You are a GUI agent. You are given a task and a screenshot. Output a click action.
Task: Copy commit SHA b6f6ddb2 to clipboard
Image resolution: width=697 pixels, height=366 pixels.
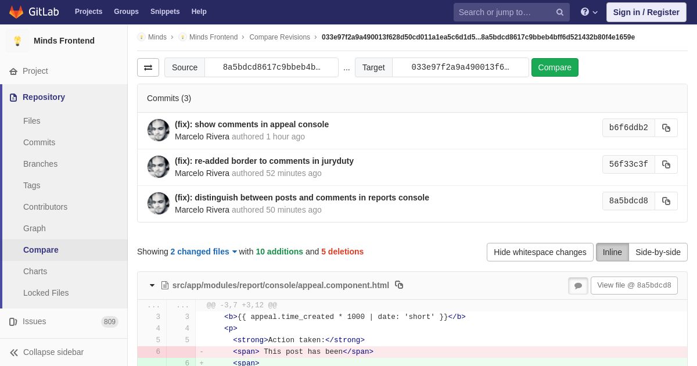tap(666, 128)
